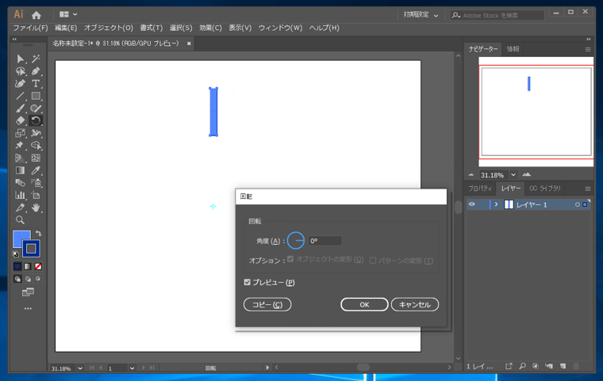
Task: Select the Puppet Warp pin tool
Action: point(20,145)
